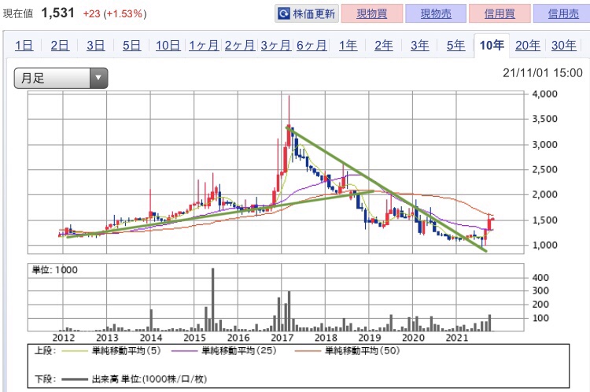This screenshot has height=392, width=590.
Task: Switch chart to 1日 range
Action: (x=24, y=46)
